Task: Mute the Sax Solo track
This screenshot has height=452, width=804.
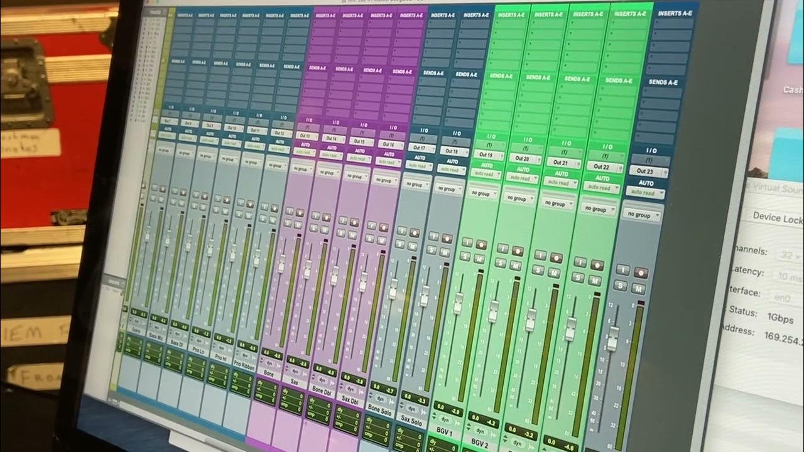Action: point(445,252)
